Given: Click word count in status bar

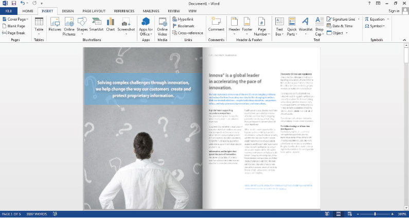Looking at the screenshot, I should pyautogui.click(x=37, y=214).
